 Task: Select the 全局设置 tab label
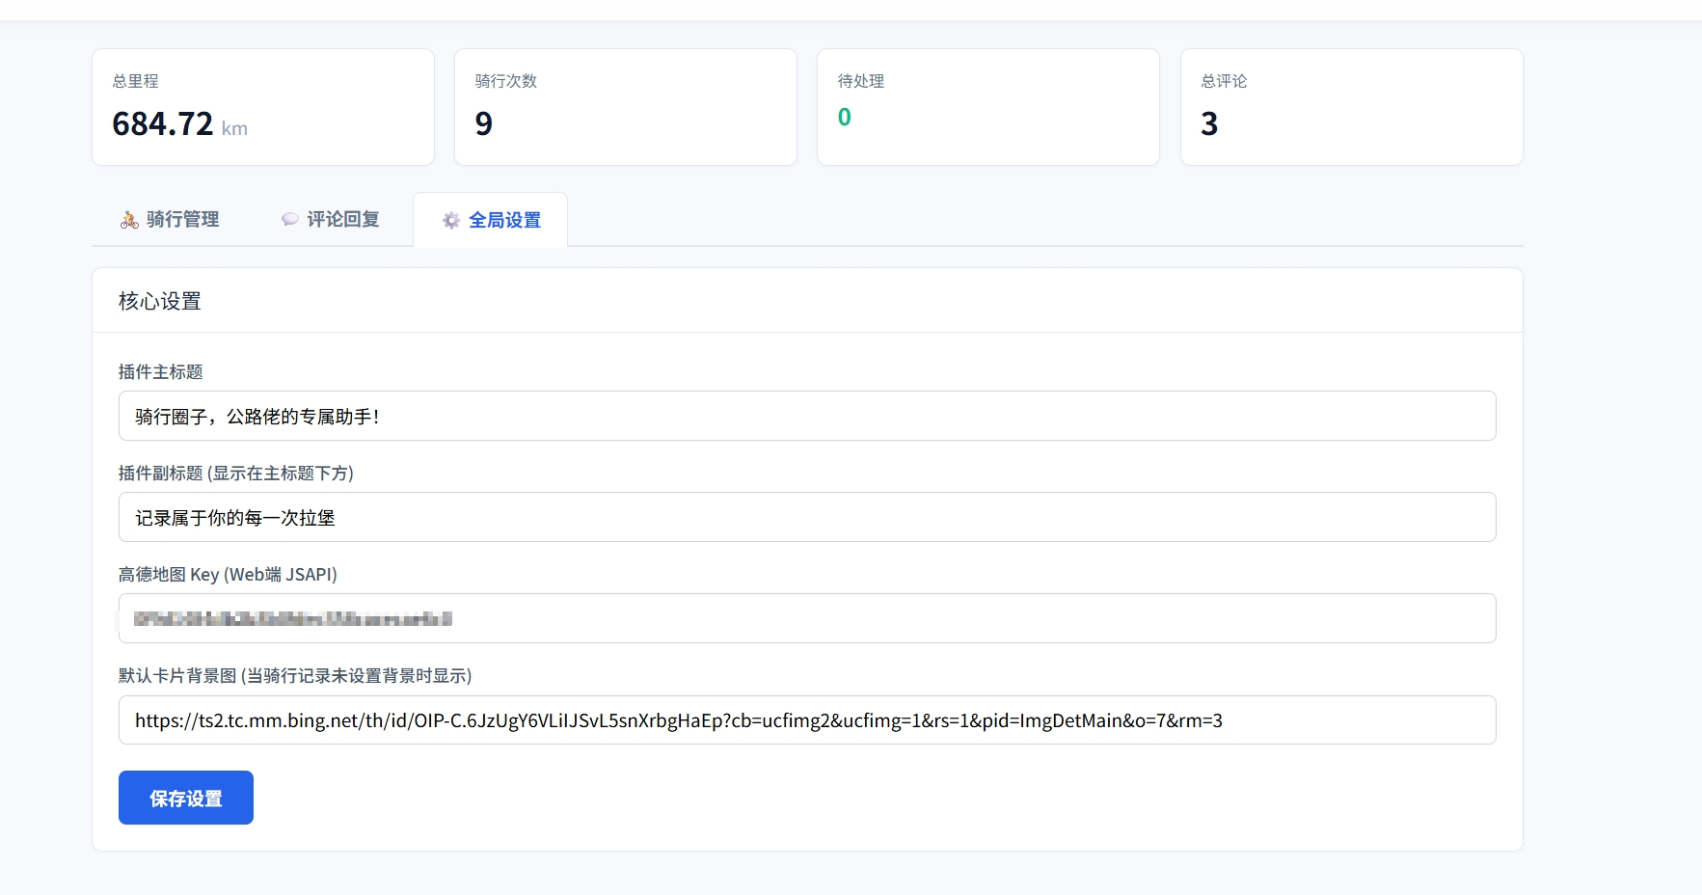click(x=504, y=221)
